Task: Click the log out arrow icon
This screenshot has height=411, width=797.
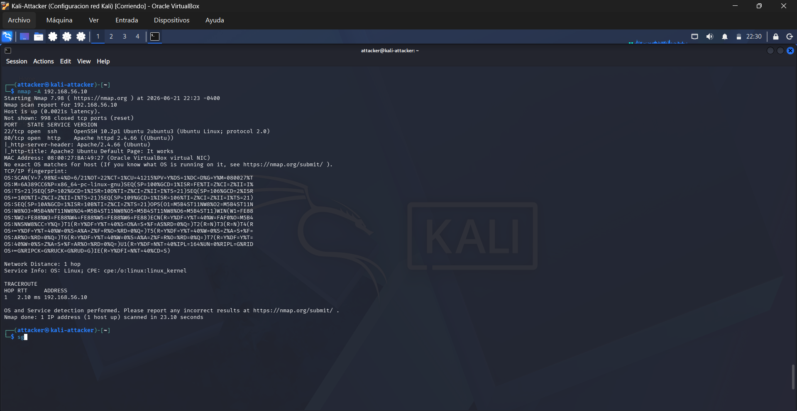Action: click(790, 36)
